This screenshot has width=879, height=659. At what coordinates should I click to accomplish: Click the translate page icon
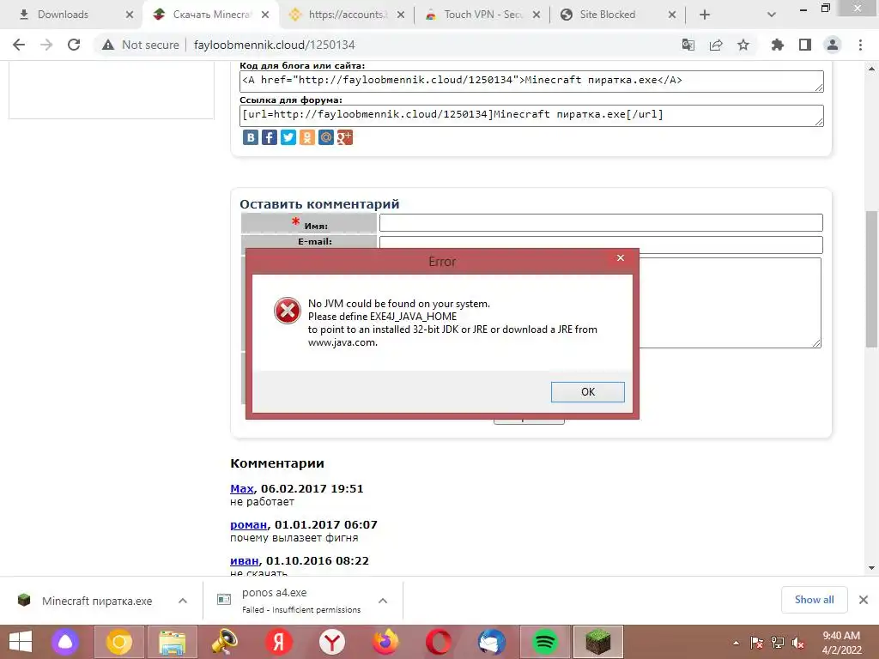[688, 45]
